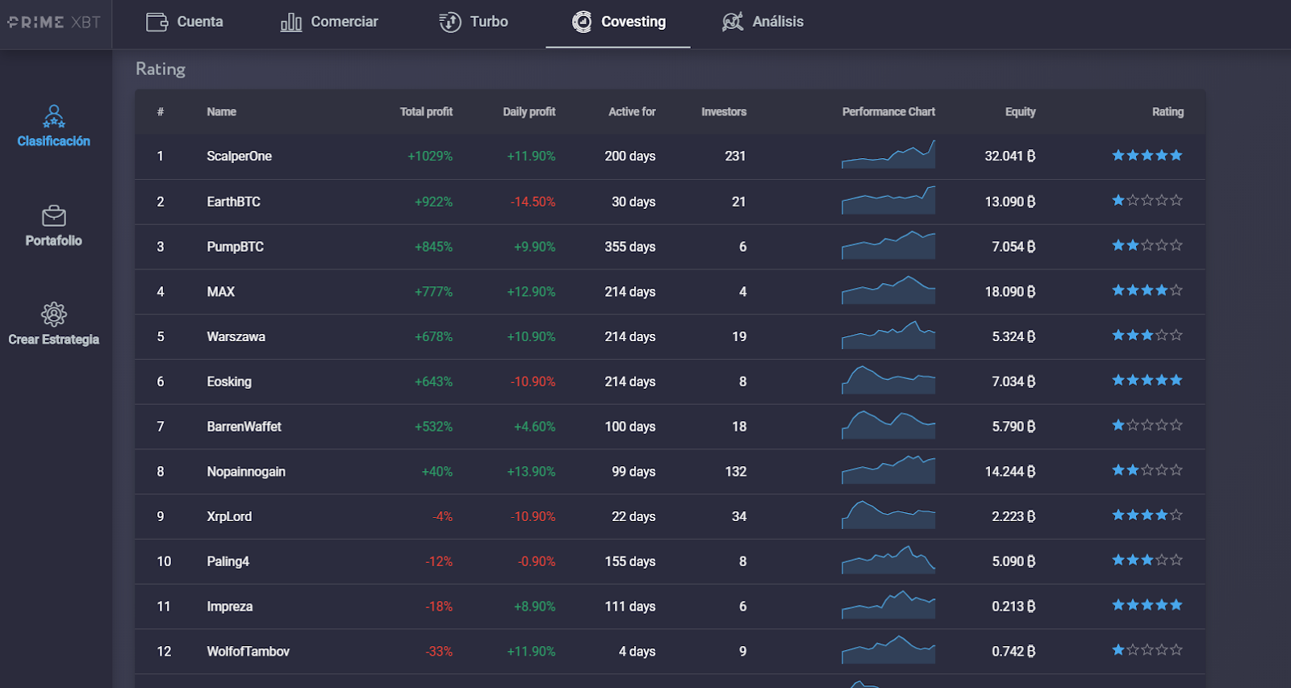Open the Clasificación sidebar section
Image resolution: width=1291 pixels, height=688 pixels.
coord(54,127)
